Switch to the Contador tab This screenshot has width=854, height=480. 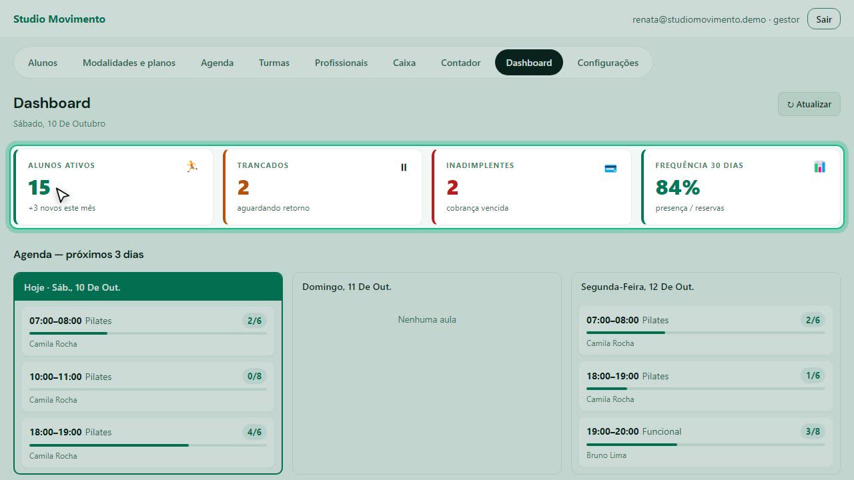click(x=461, y=63)
